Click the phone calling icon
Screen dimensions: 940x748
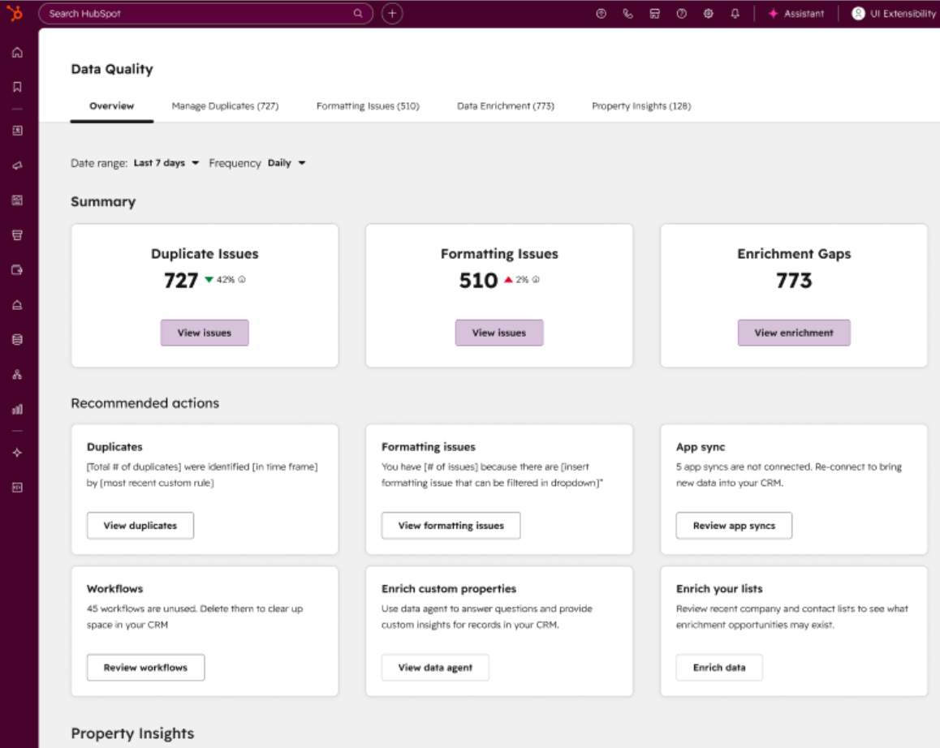point(627,14)
